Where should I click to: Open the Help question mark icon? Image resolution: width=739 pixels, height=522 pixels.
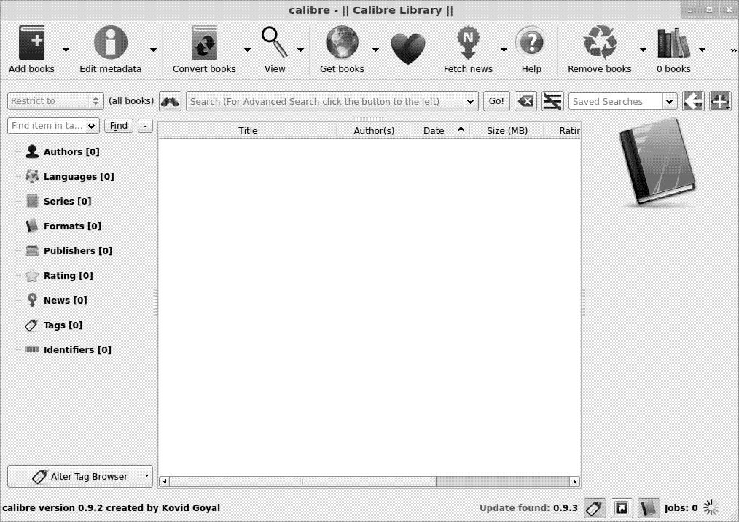pyautogui.click(x=531, y=43)
